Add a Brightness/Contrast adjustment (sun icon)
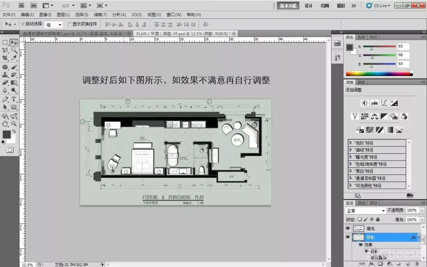Viewport: 427px width, 267px height. tap(365, 103)
